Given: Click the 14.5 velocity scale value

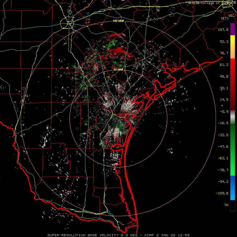Looking at the screenshot, I should (x=224, y=100).
